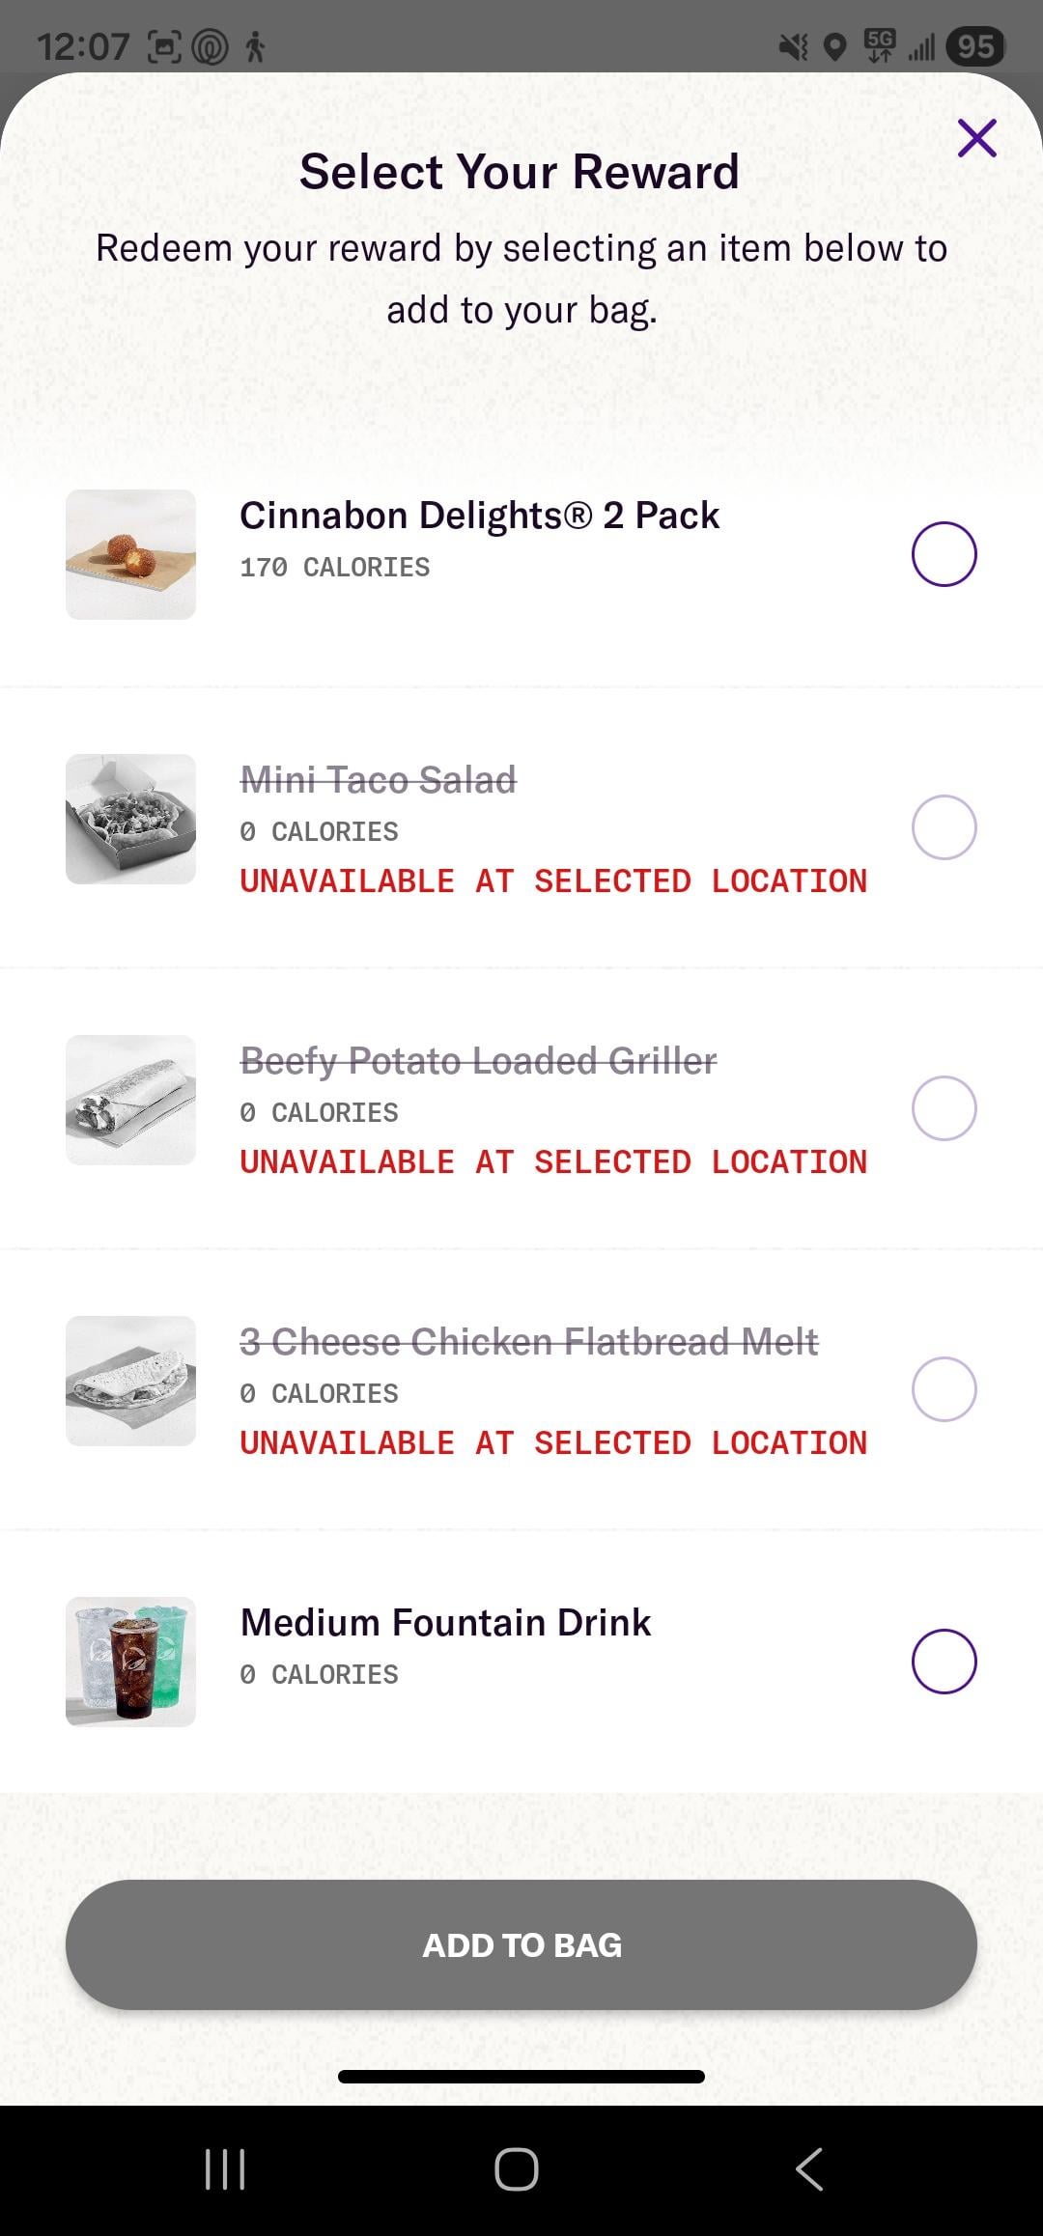Image resolution: width=1043 pixels, height=2236 pixels.
Task: Tap the Medium Fountain Drink title
Action: click(x=445, y=1623)
